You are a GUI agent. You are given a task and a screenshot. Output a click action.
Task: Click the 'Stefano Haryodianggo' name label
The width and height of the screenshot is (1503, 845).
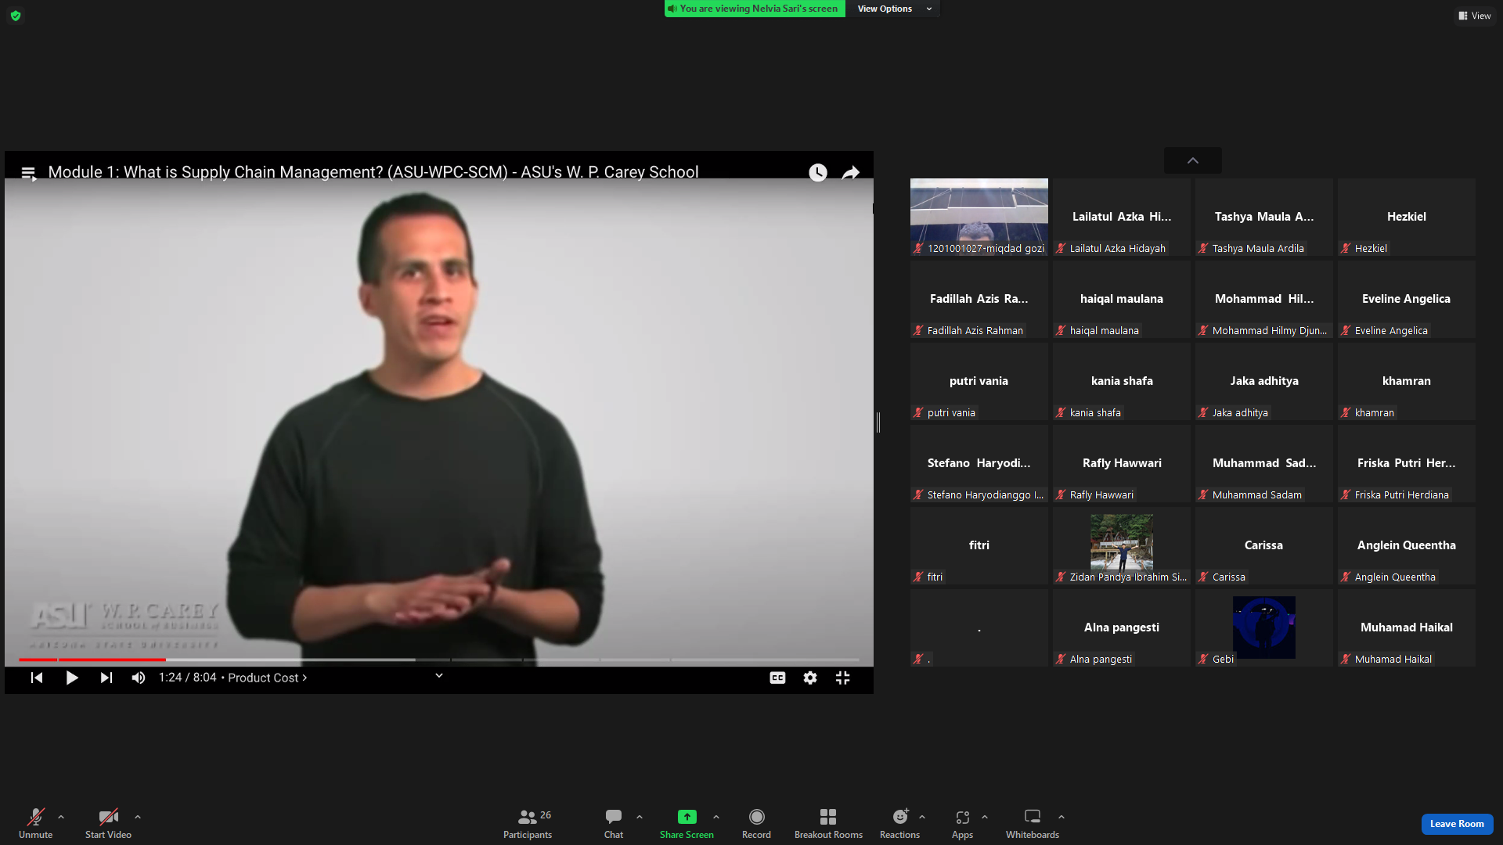click(x=986, y=494)
